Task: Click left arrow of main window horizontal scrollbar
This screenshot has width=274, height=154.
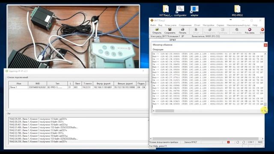Action: click(x=151, y=139)
